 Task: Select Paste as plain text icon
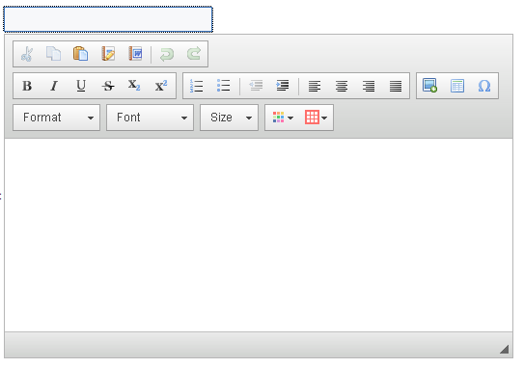tap(108, 54)
